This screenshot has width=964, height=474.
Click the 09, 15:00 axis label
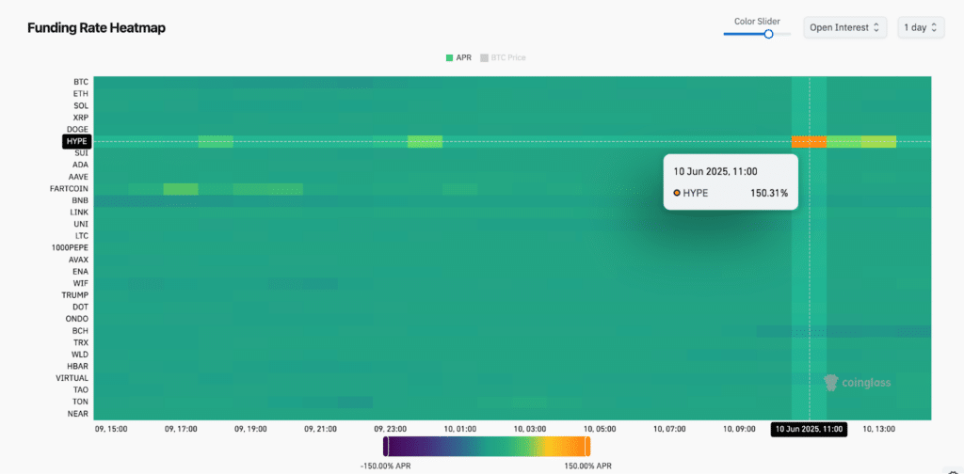click(111, 430)
